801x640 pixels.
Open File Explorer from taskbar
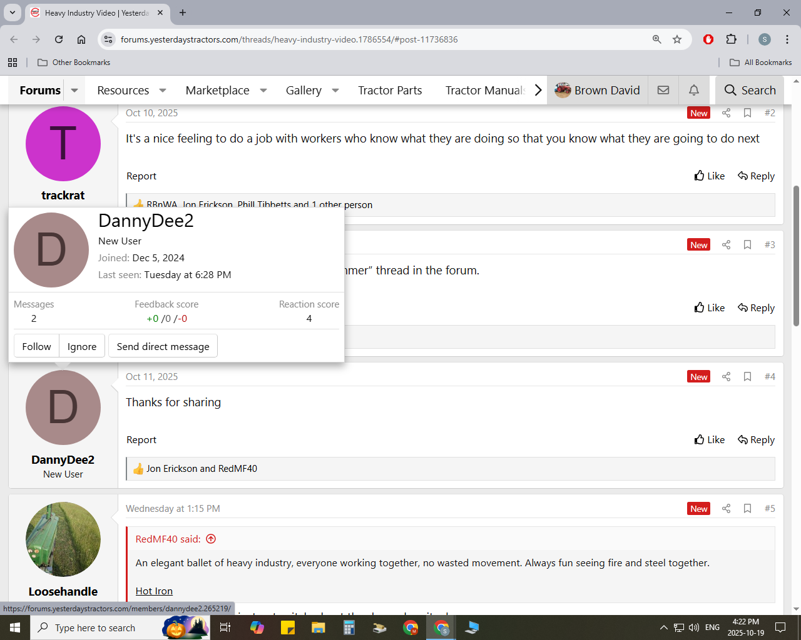click(319, 627)
